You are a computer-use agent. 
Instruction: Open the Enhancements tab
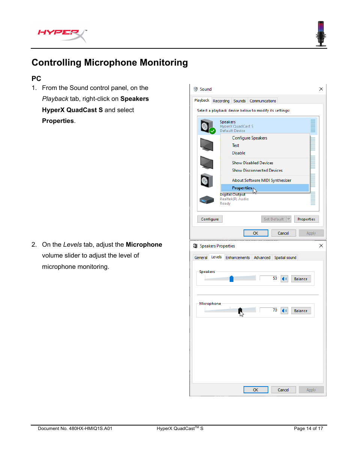(238, 258)
